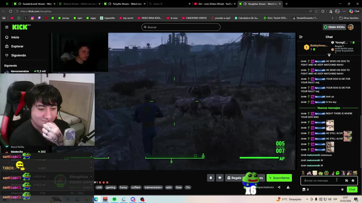
Task: Open channel shop points icon
Action: tap(304, 189)
